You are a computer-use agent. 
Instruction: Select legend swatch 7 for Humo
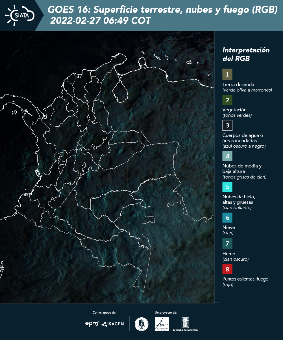click(x=227, y=243)
